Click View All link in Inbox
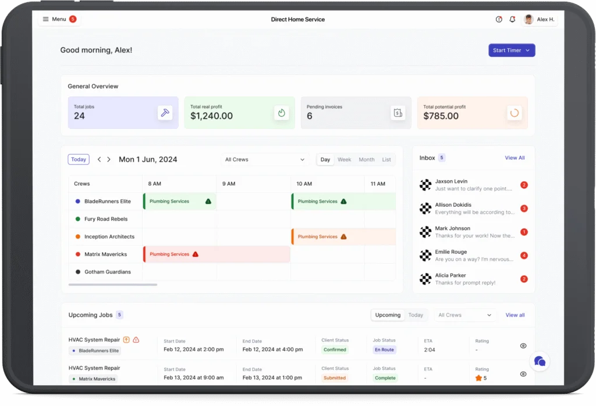The image size is (596, 406). point(515,157)
